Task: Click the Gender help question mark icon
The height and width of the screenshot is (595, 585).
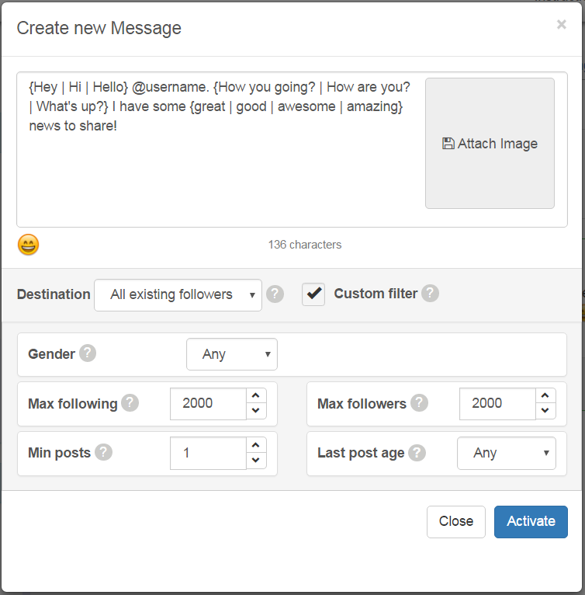Action: [x=88, y=353]
